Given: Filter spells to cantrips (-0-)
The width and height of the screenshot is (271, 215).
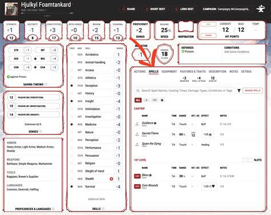Looking at the screenshot, I should click(x=146, y=100).
